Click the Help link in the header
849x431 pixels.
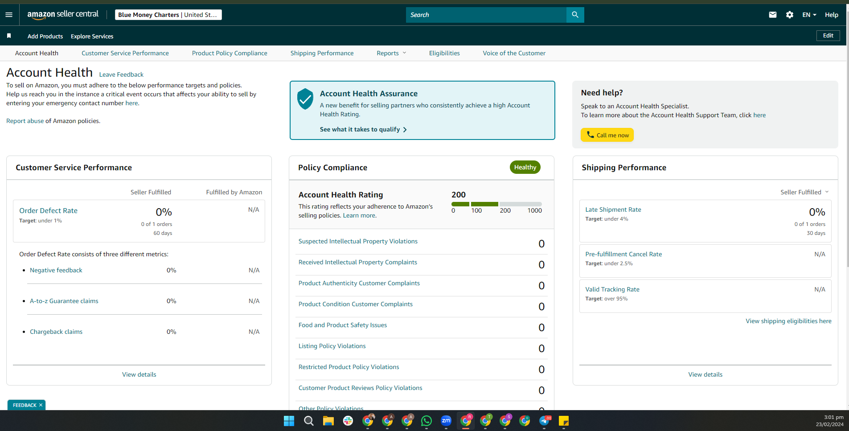tap(831, 15)
